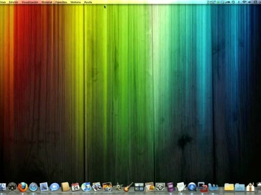Launch iPhoto from the Dock
The height and width of the screenshot is (195, 261).
(x=107, y=187)
